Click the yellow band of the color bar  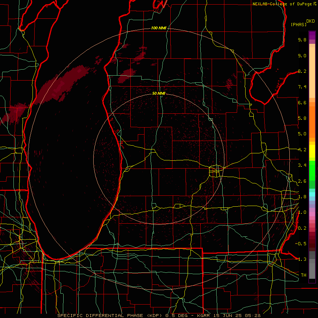click(x=312, y=151)
